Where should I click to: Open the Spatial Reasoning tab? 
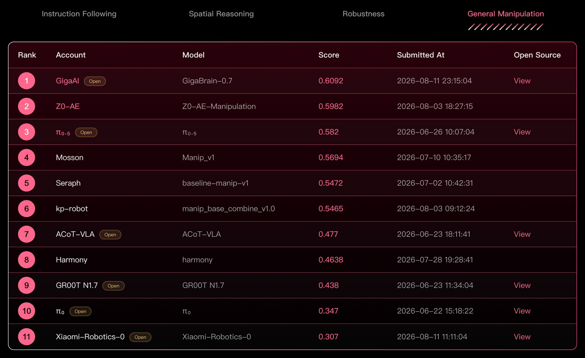221,14
